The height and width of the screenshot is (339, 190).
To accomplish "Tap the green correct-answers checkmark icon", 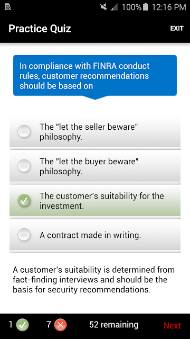I will [x=23, y=325].
